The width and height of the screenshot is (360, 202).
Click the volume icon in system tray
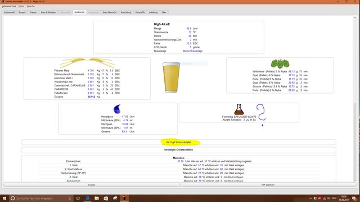pos(328,198)
